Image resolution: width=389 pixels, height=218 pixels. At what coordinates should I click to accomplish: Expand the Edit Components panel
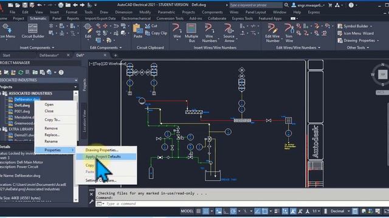106,47
